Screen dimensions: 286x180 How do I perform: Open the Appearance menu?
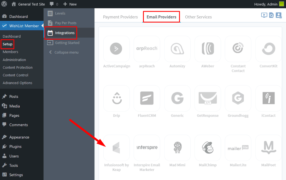[x=22, y=137]
